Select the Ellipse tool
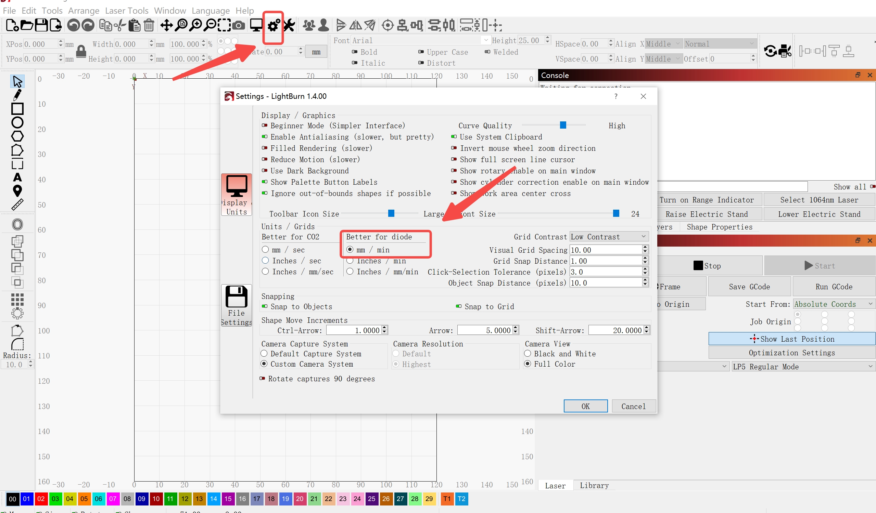Screen dimensions: 876x513 point(17,122)
